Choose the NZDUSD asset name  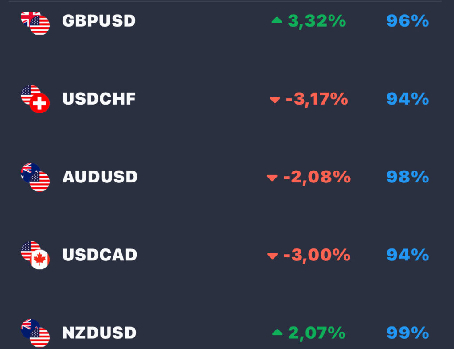(99, 333)
